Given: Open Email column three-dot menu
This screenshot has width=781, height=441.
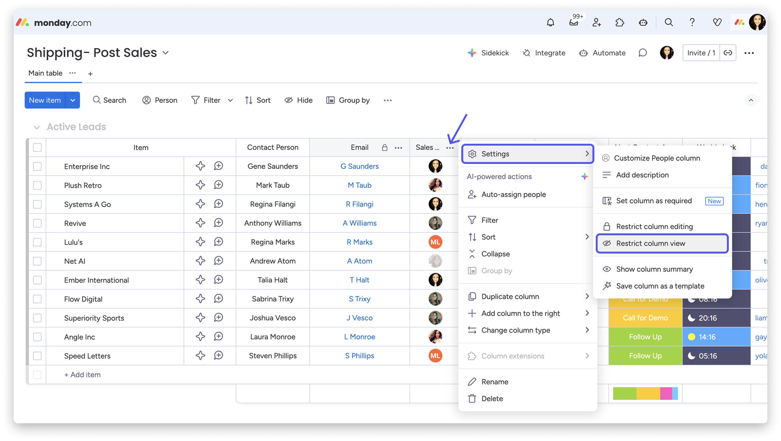Looking at the screenshot, I should coord(398,148).
